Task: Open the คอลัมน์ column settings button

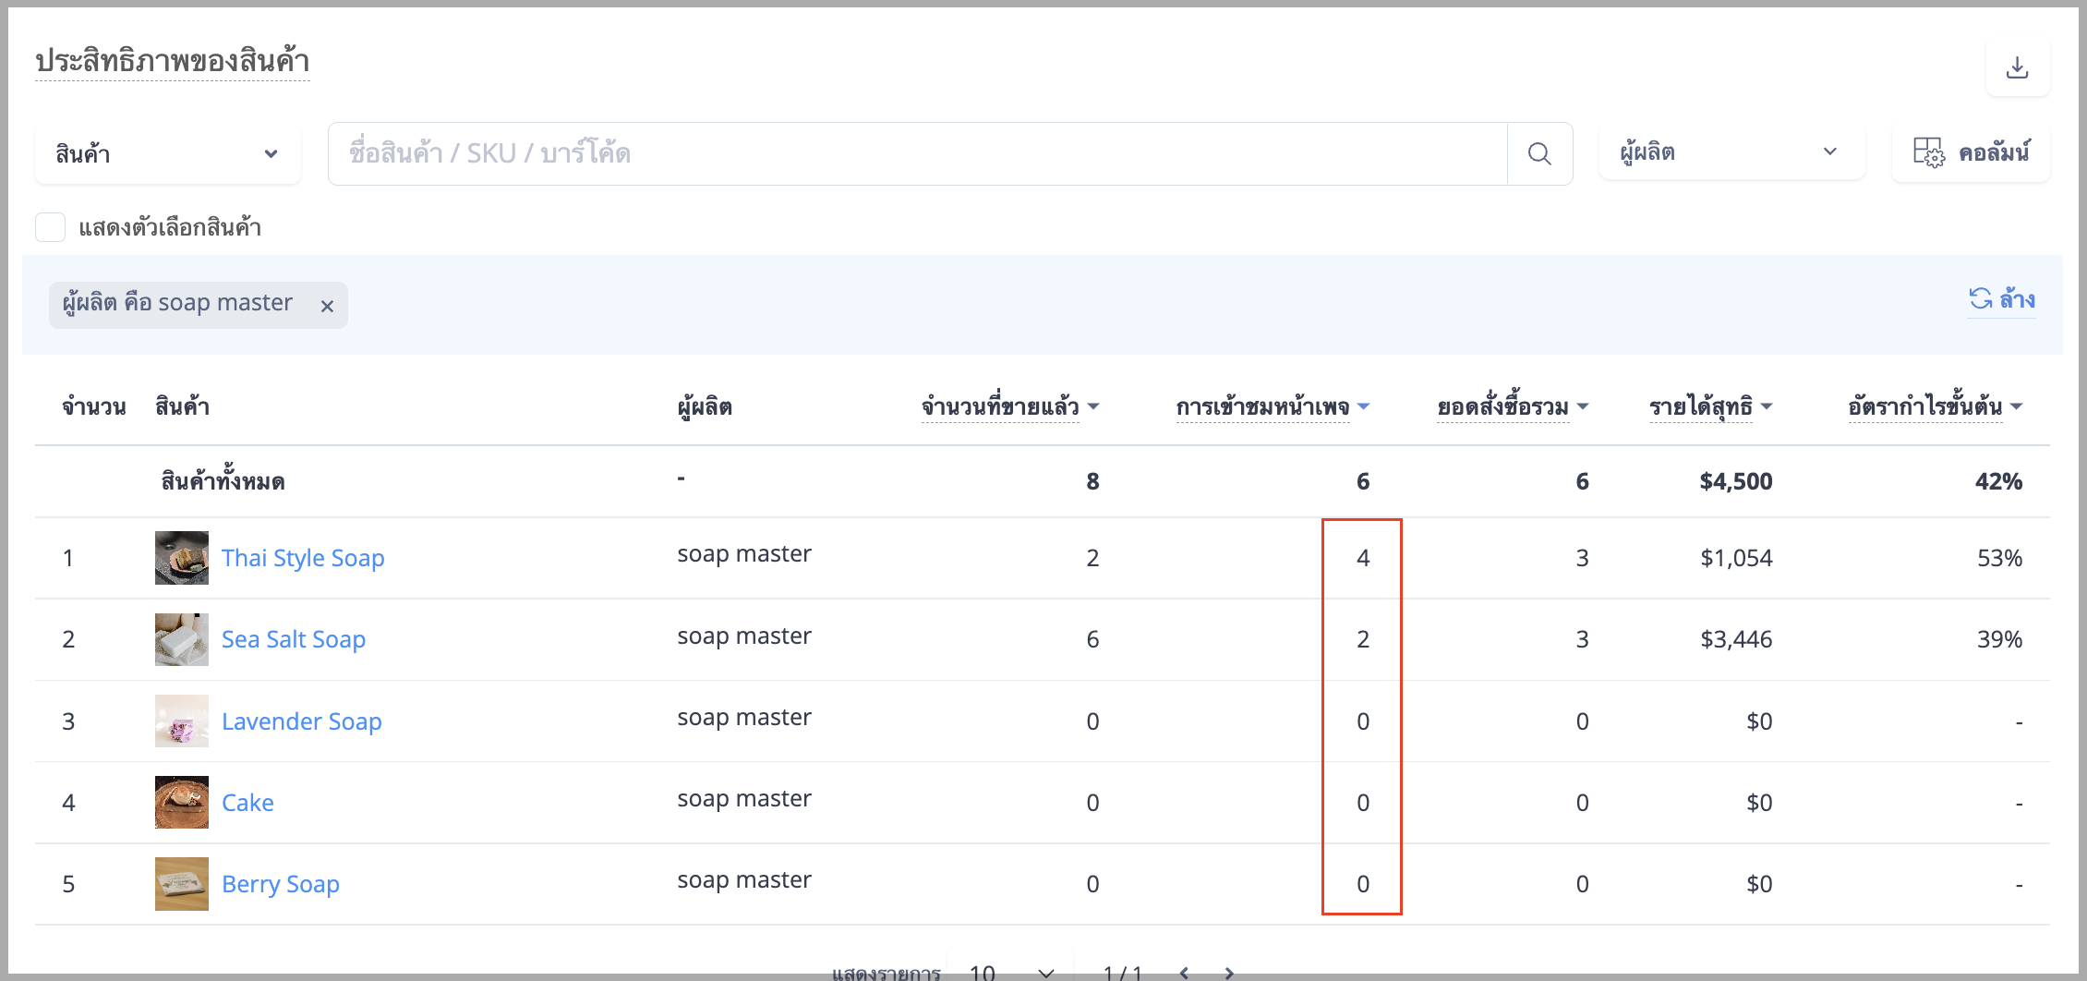Action: tap(1971, 152)
